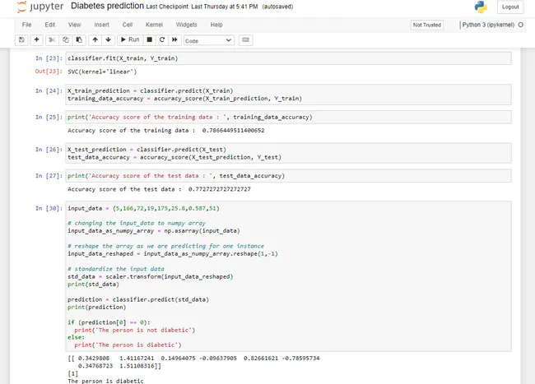Restart kernel and run all cells icon
Screen dimensions: 535x384
coord(174,39)
